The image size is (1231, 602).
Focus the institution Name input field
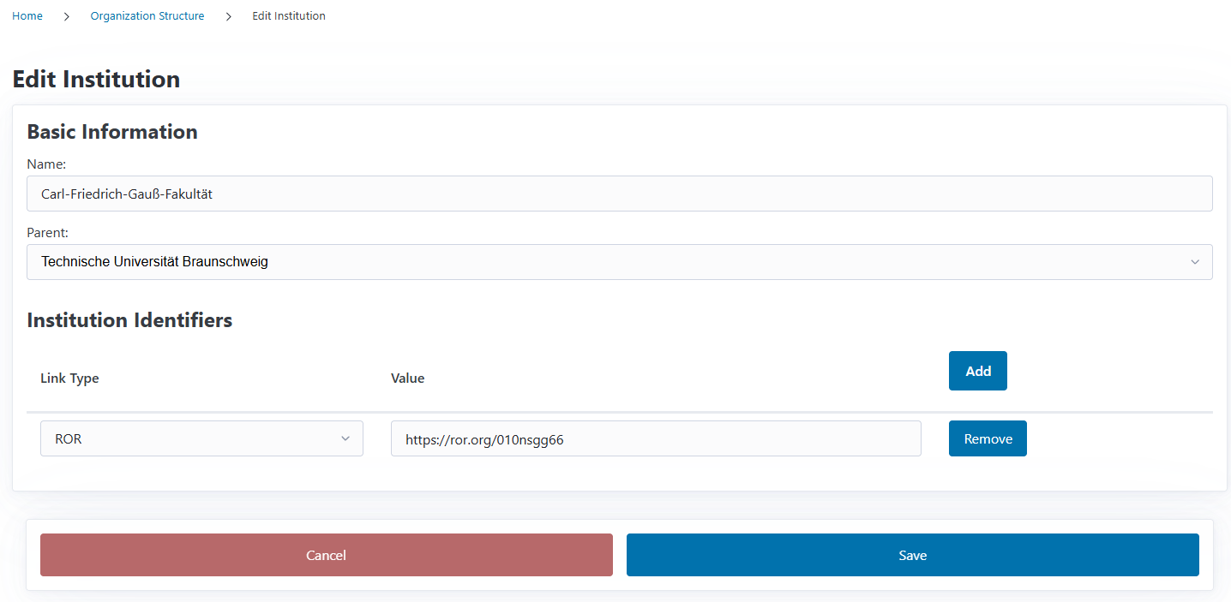point(619,194)
